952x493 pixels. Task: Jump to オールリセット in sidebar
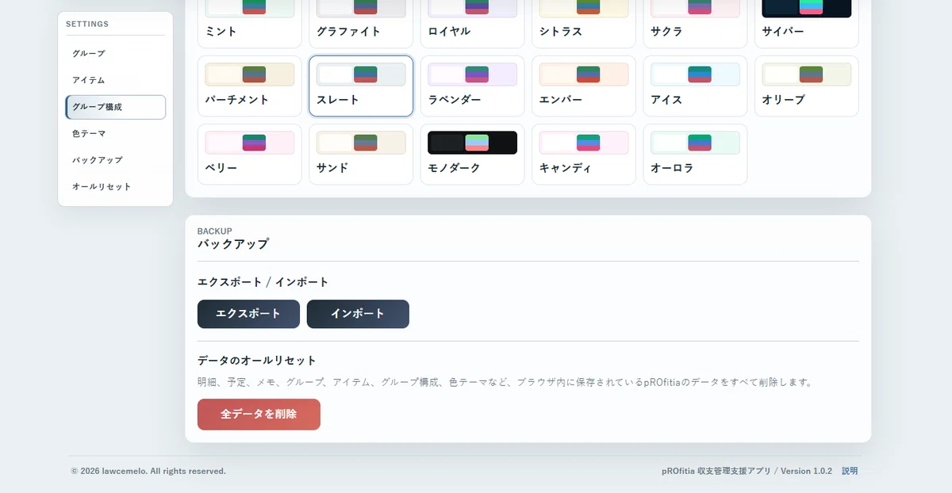tap(115, 187)
